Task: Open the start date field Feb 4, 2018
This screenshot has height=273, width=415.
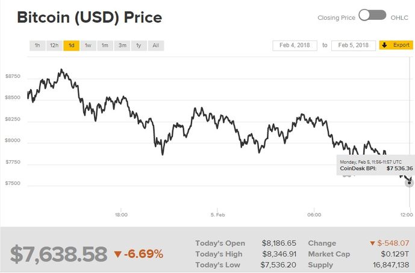Action: click(295, 45)
